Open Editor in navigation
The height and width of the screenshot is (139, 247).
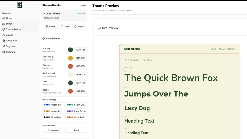coord(20,24)
